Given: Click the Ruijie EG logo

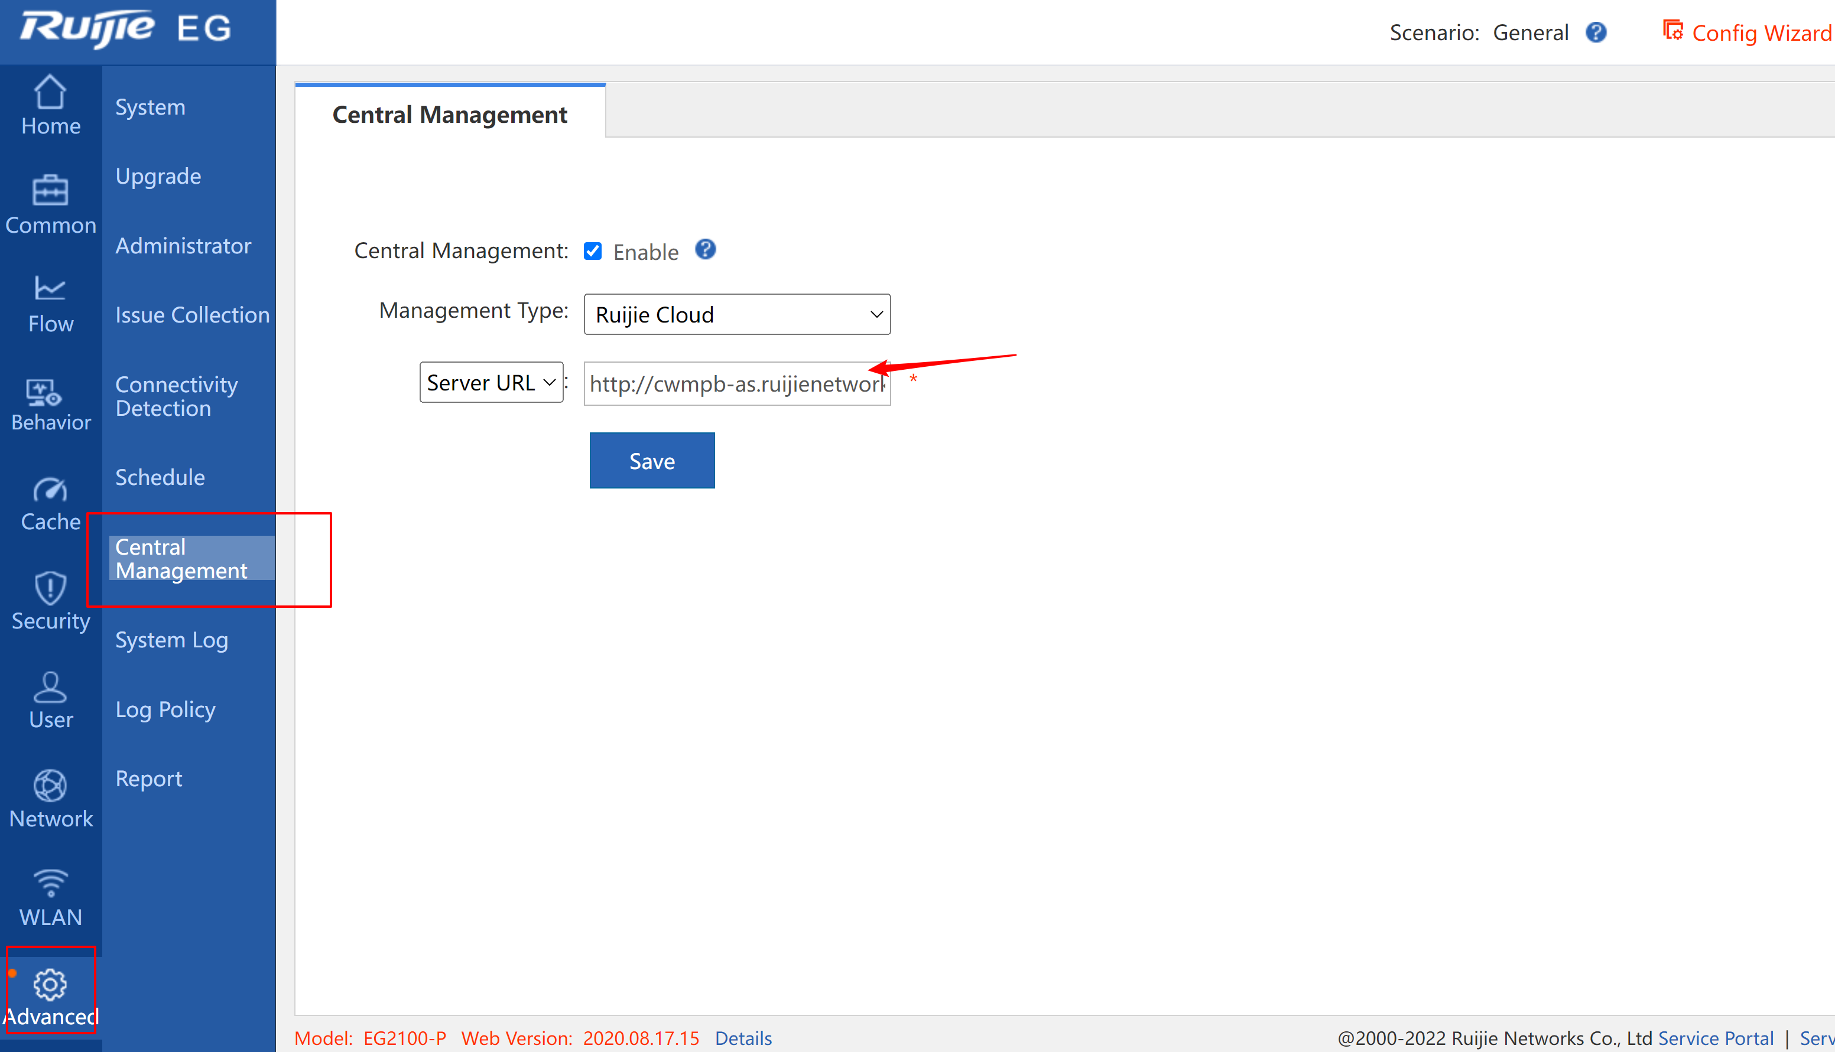Looking at the screenshot, I should pos(126,29).
